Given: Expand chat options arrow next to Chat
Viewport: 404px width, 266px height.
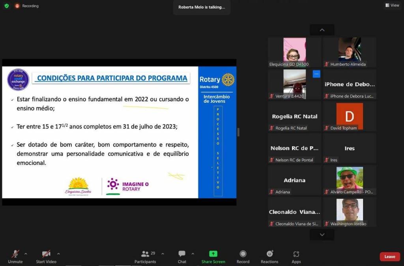Looking at the screenshot, I should pos(193,254).
